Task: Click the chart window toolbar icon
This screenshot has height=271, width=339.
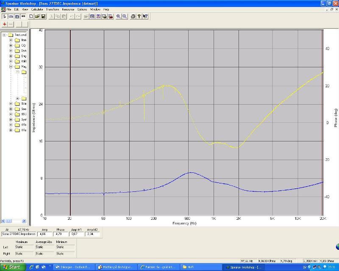Action: (98, 17)
